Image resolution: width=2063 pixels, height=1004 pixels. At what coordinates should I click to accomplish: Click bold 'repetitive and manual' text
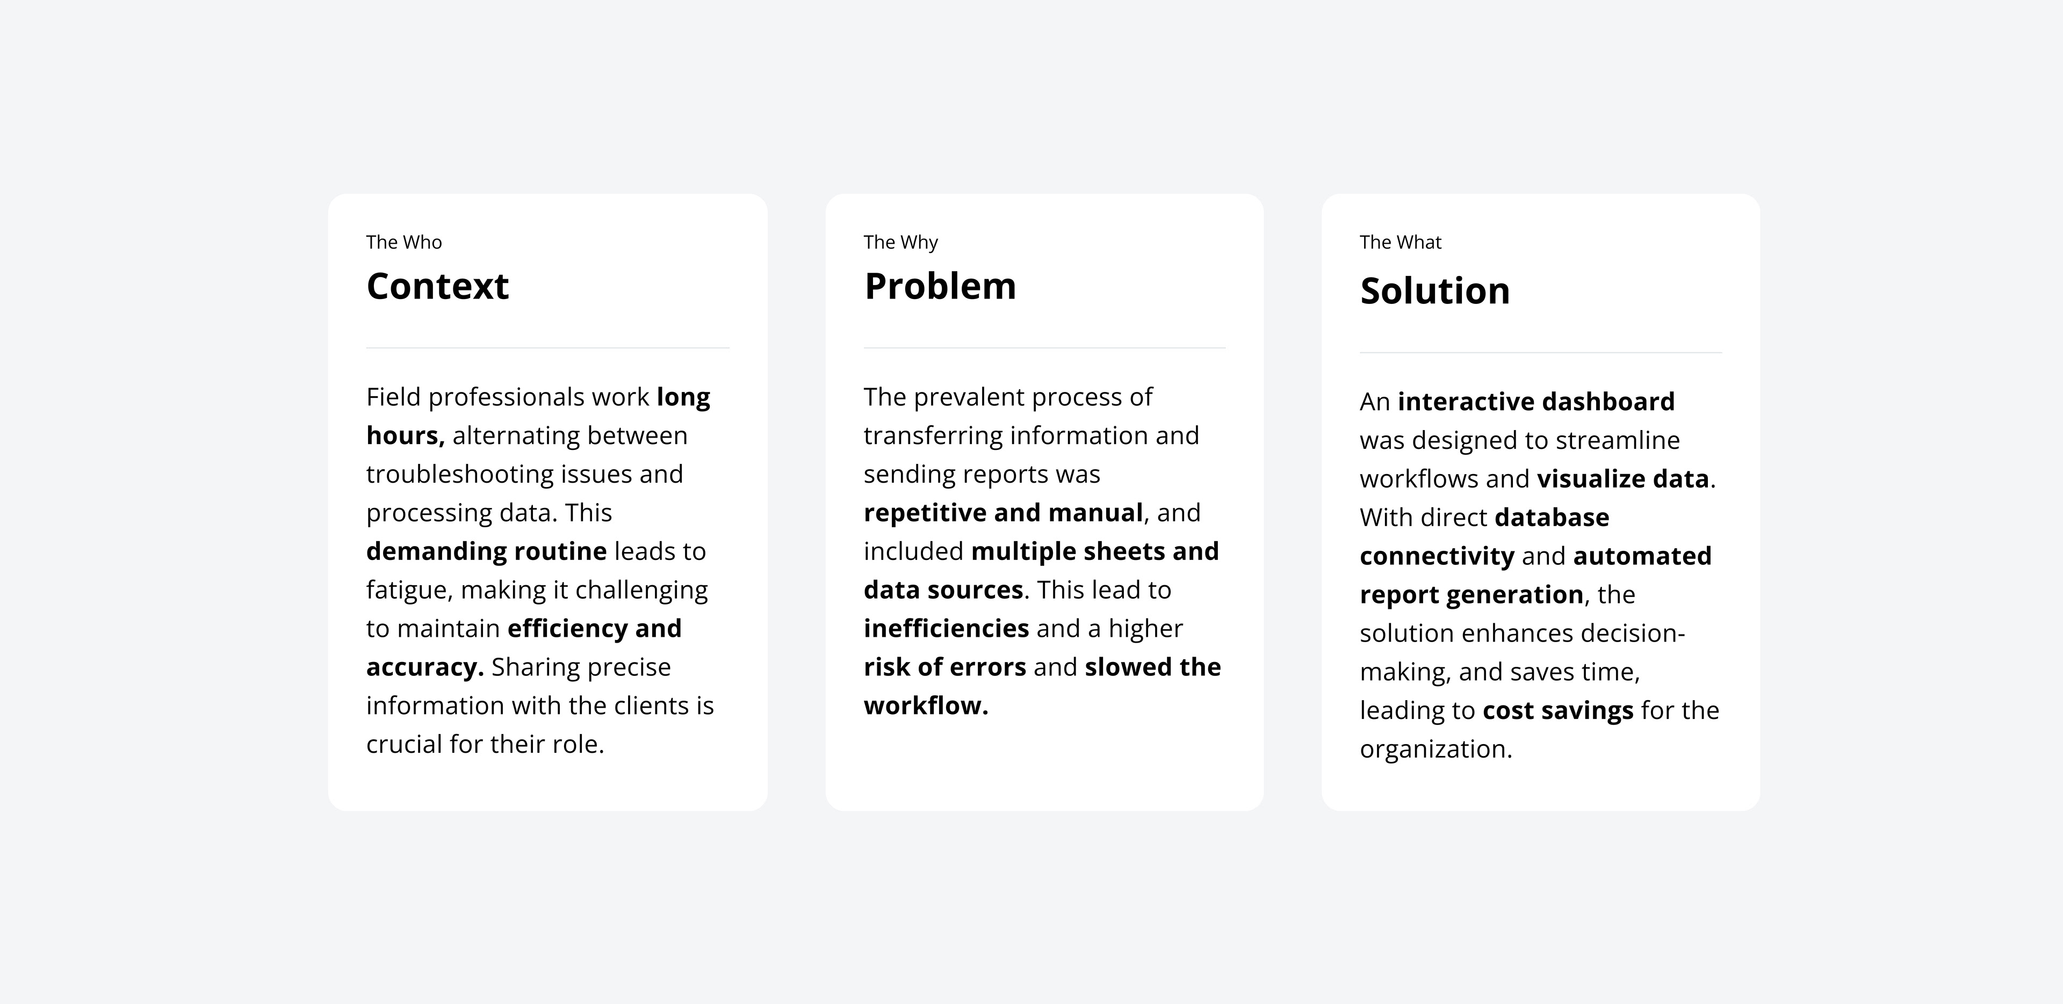point(1004,513)
